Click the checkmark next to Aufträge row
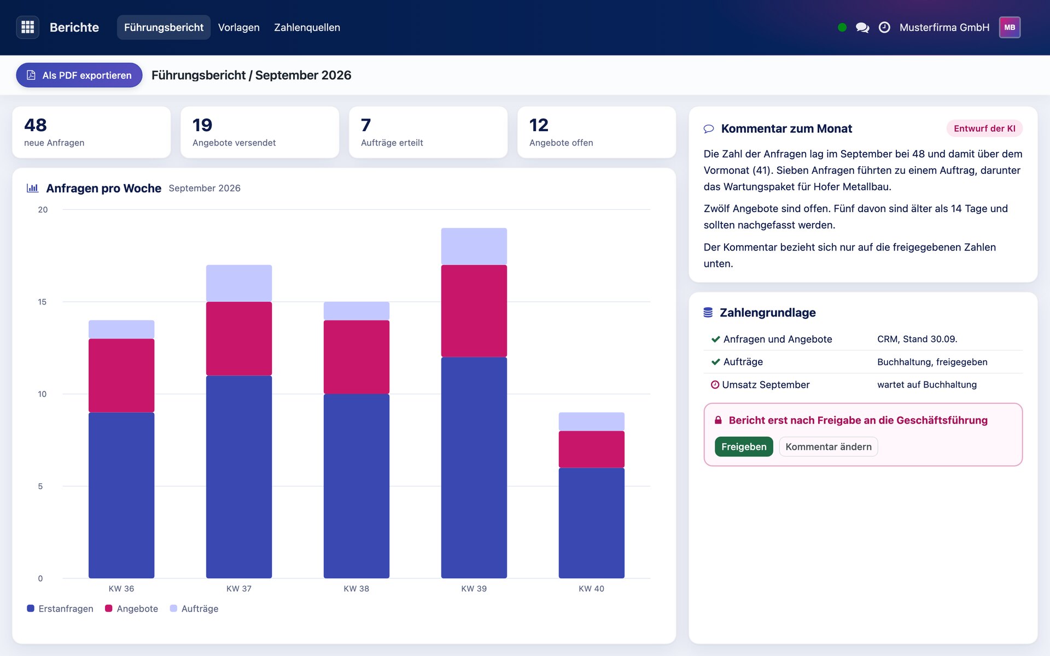 [x=715, y=362]
